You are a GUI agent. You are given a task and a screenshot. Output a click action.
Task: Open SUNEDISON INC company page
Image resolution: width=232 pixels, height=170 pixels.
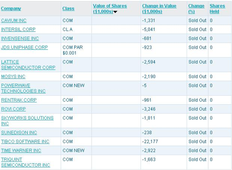click(x=19, y=133)
